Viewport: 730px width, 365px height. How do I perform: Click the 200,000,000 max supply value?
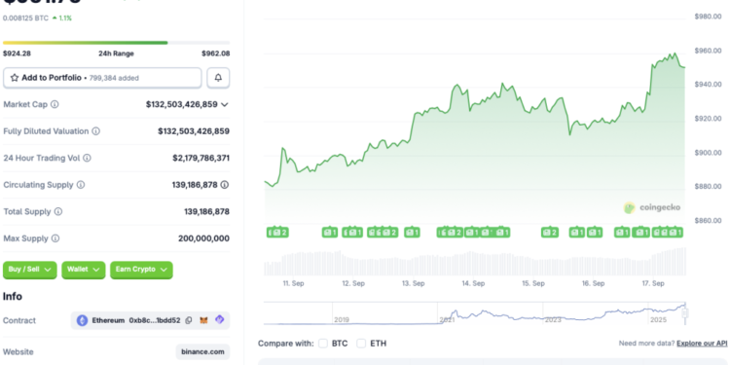coord(203,238)
